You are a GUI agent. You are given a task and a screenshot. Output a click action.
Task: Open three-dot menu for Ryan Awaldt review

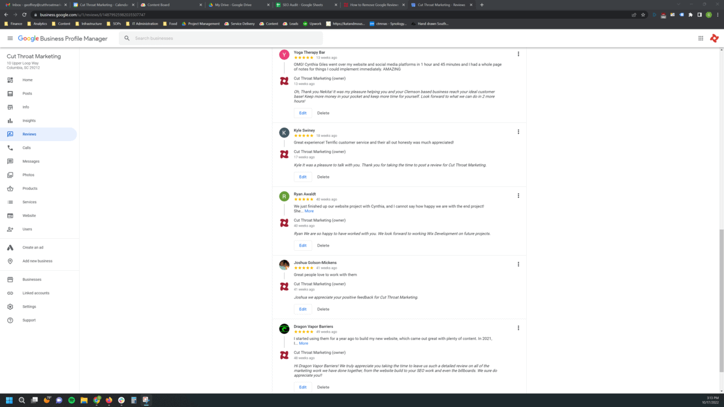tap(518, 195)
